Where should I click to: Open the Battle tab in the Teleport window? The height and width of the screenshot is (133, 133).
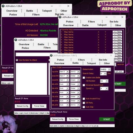[85, 25]
